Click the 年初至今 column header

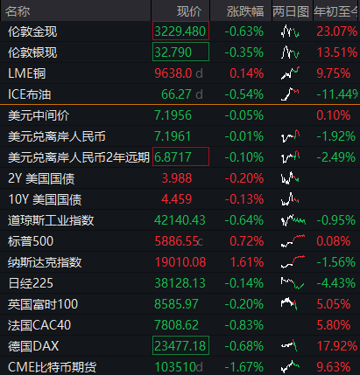(x=335, y=11)
